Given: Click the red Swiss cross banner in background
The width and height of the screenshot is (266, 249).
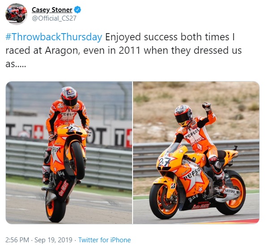Looking at the screenshot, I should pos(39,132).
